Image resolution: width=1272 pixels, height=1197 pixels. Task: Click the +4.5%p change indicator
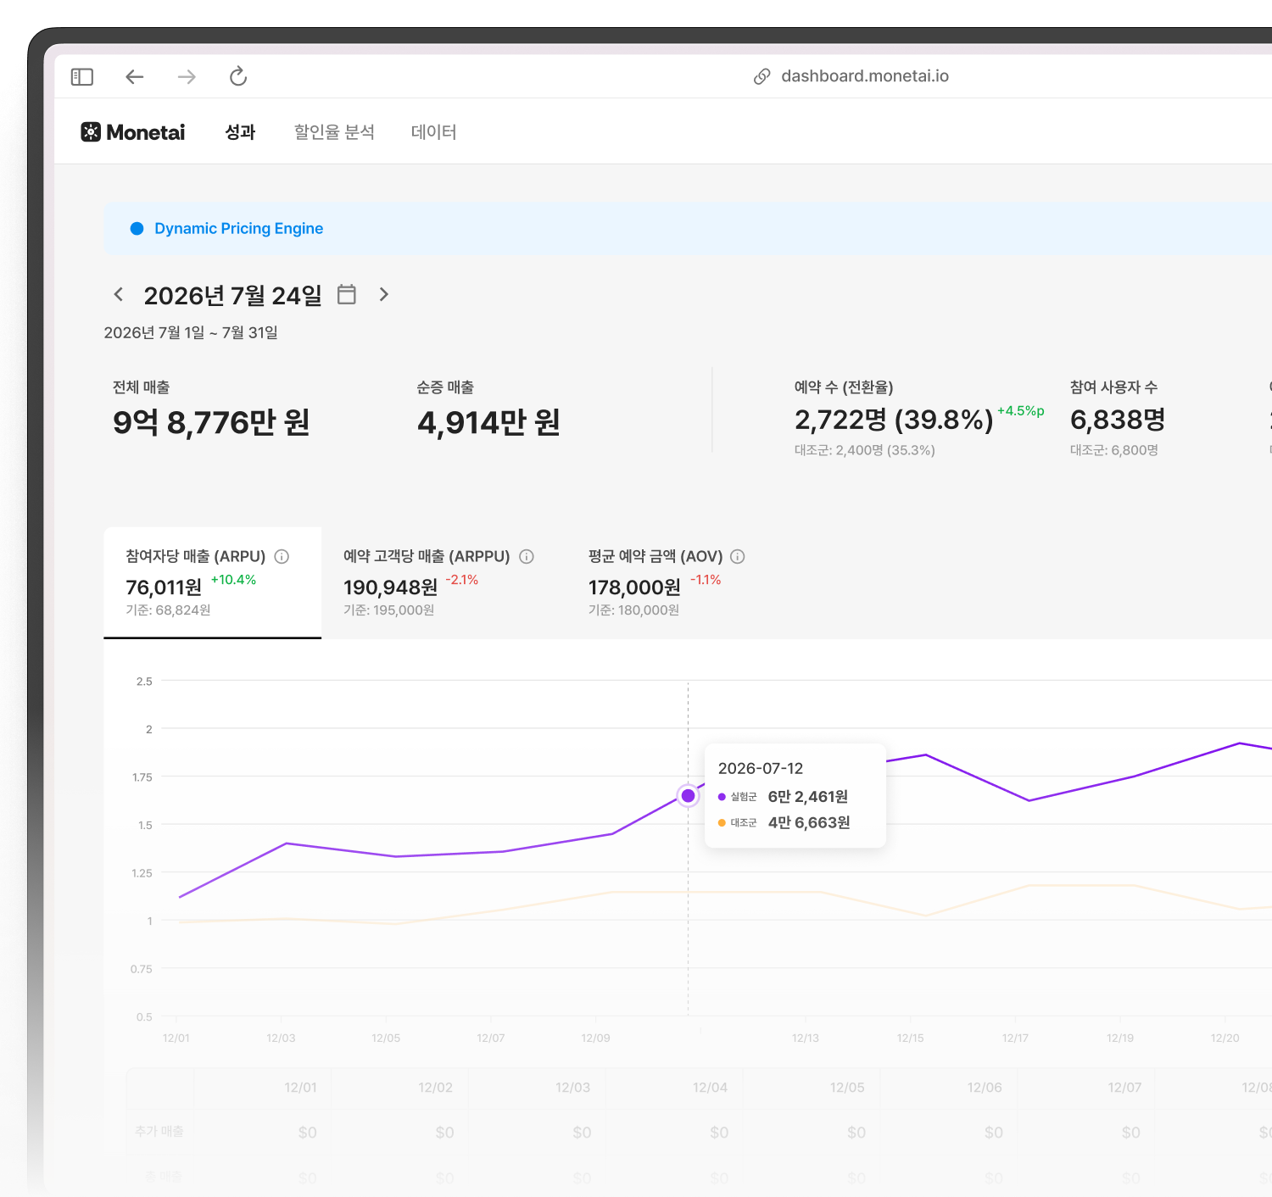tap(1021, 410)
